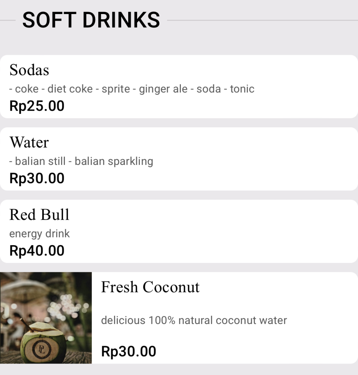Image resolution: width=358 pixels, height=375 pixels.
Task: Select the Water item title
Action: pos(29,142)
